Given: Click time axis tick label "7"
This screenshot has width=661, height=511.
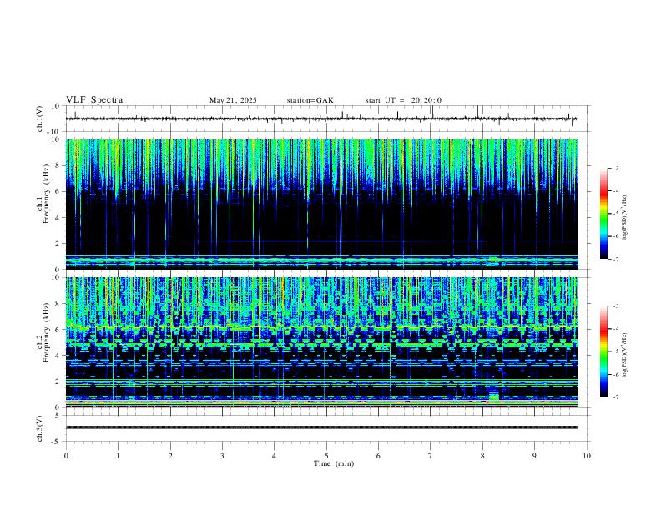Looking at the screenshot, I should 431,456.
